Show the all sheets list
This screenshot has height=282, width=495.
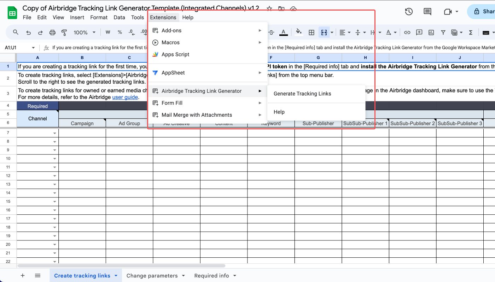pos(38,276)
